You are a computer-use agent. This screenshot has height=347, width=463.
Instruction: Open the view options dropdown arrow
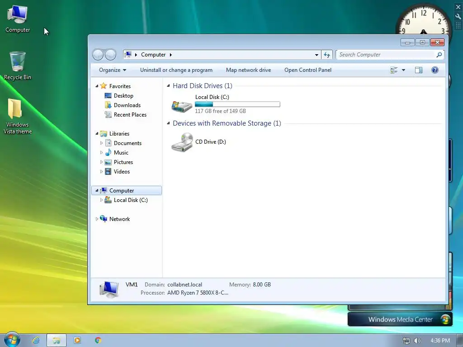403,70
